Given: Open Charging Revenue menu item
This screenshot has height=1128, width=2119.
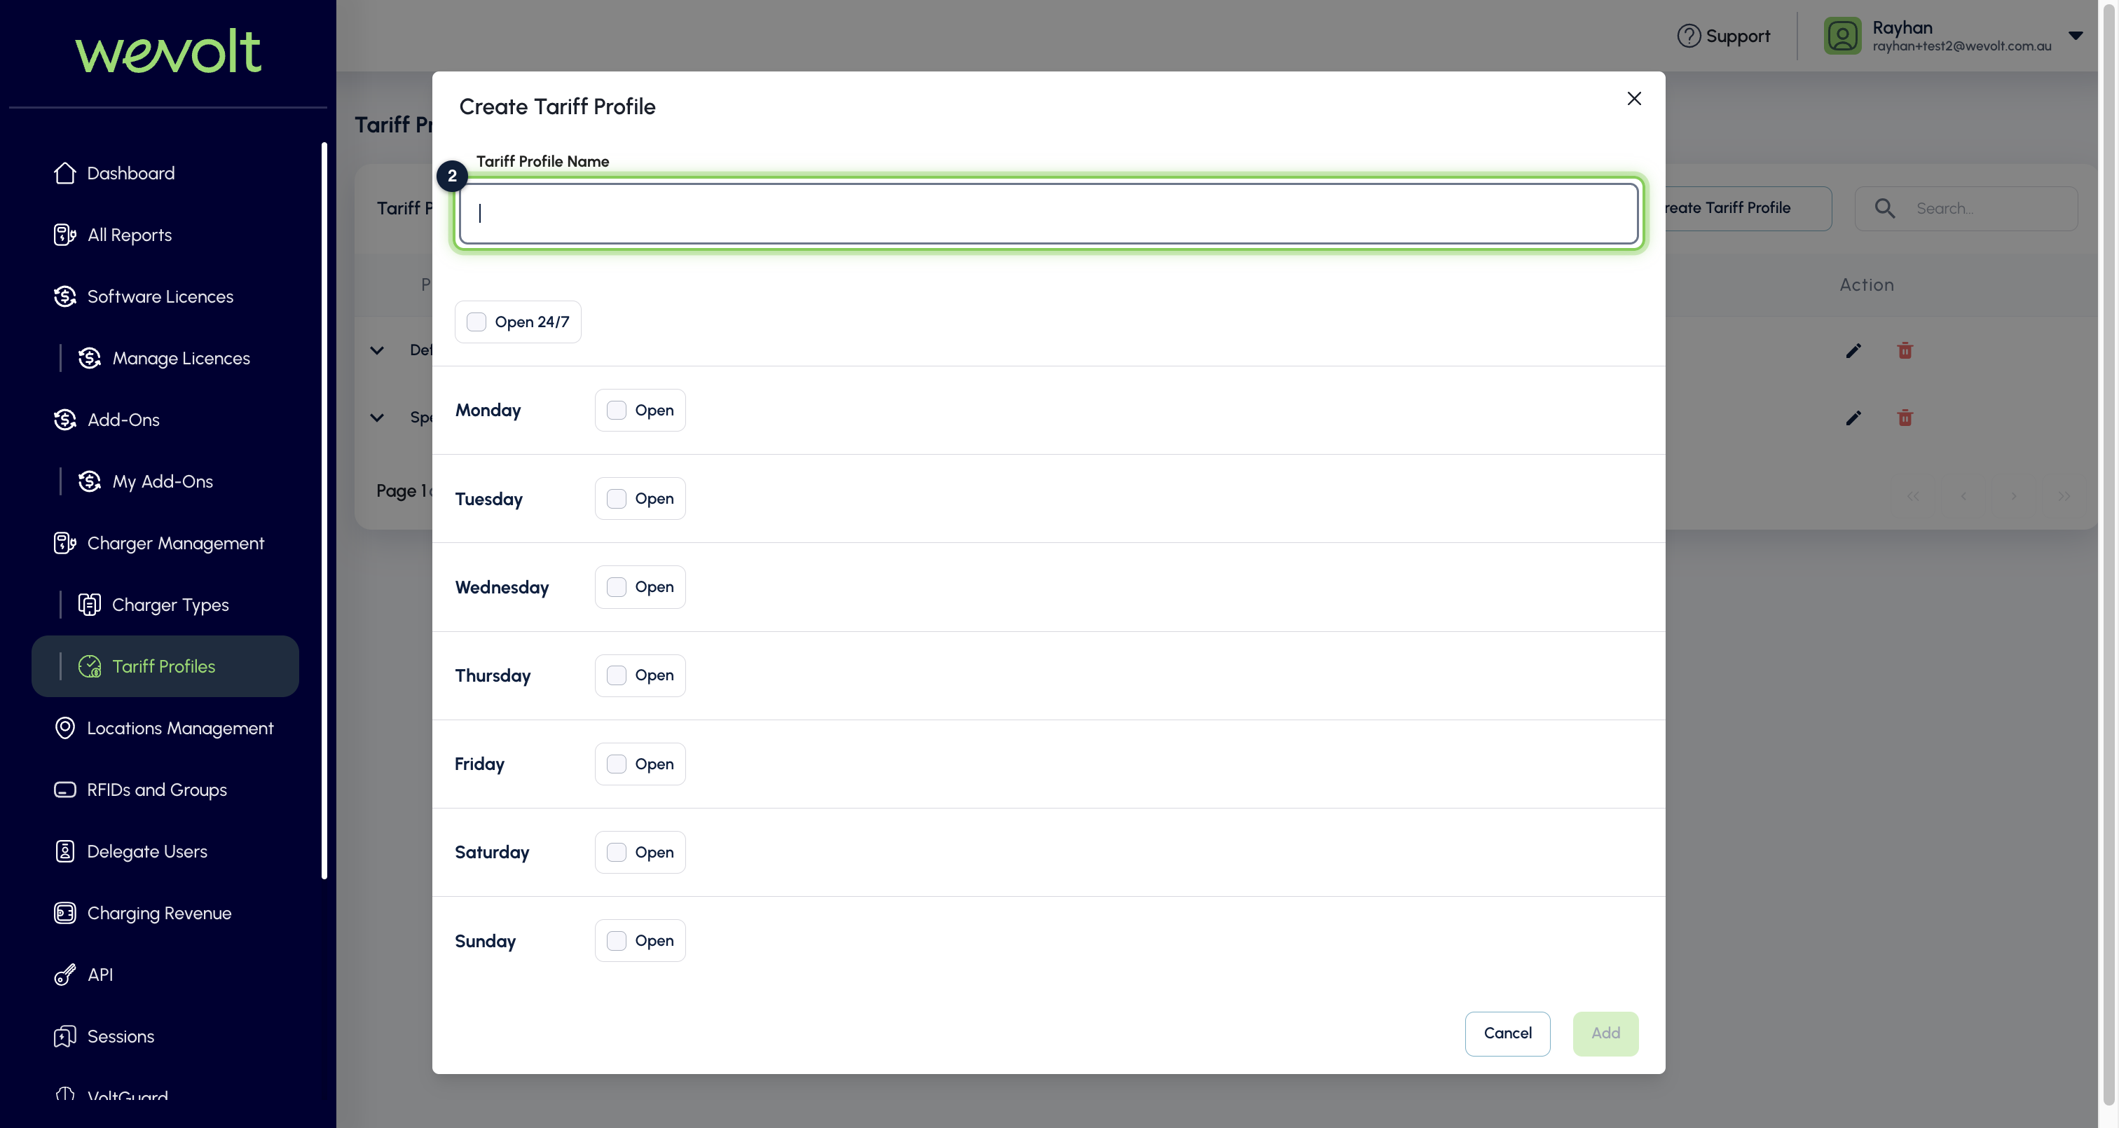Looking at the screenshot, I should pyautogui.click(x=165, y=914).
